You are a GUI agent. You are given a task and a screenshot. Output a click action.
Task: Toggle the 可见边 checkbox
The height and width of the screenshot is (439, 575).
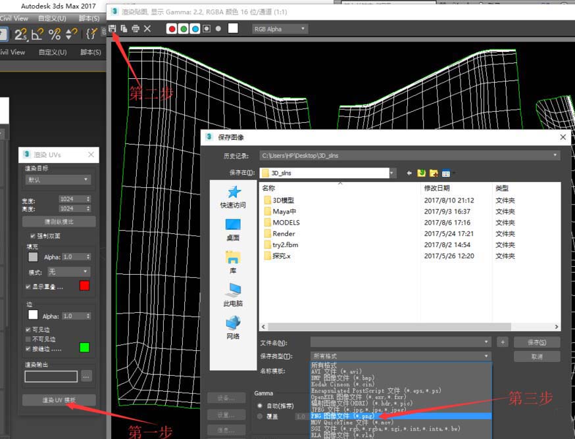[28, 329]
